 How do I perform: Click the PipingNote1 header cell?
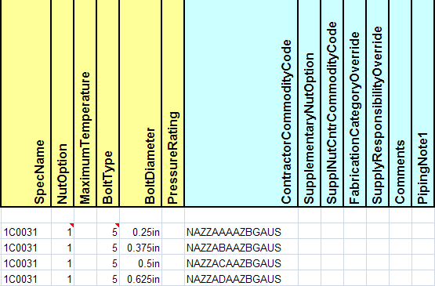pyautogui.click(x=423, y=103)
